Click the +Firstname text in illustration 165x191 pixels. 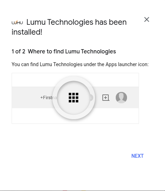pos(49,98)
